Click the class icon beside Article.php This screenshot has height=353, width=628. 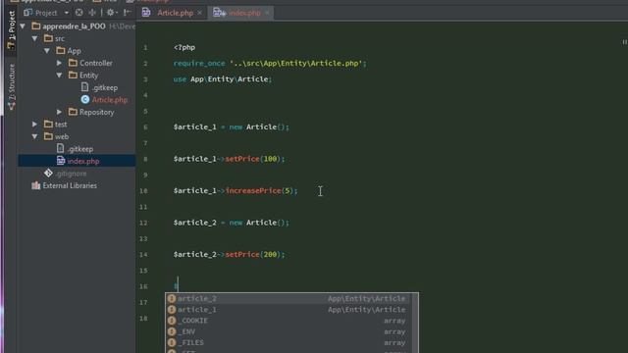tap(85, 100)
